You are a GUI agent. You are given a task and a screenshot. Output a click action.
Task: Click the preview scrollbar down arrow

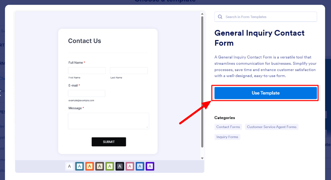point(202,158)
